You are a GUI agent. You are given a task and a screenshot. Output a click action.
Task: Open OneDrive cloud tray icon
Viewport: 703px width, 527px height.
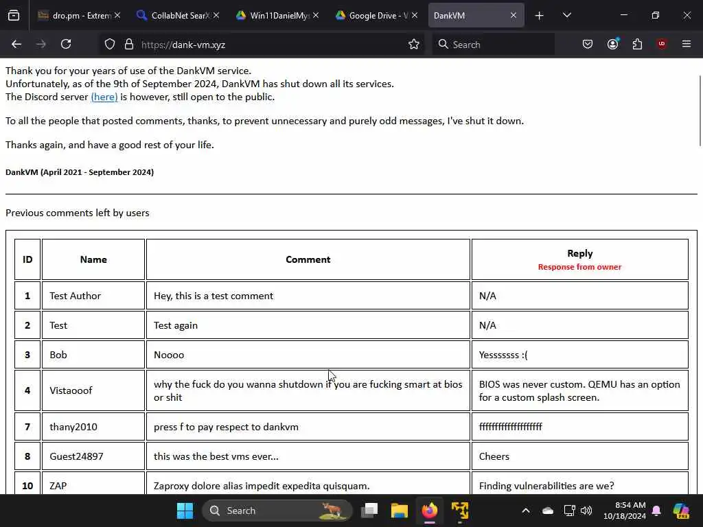(x=547, y=511)
